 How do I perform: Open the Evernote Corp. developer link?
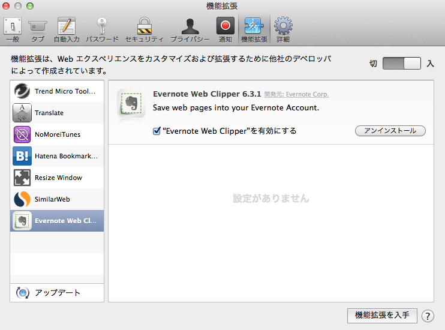pos(306,94)
